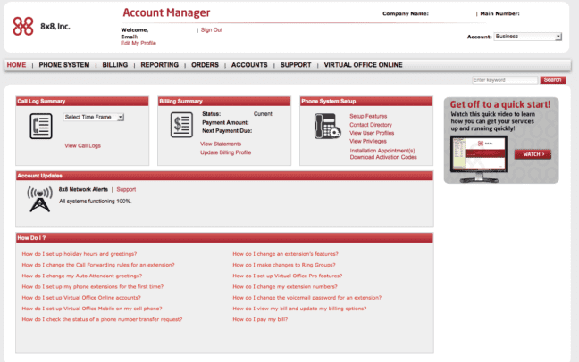This screenshot has width=579, height=362.
Task: Open 'Virtual Office Mobile on my cell phone' help
Action: click(92, 309)
